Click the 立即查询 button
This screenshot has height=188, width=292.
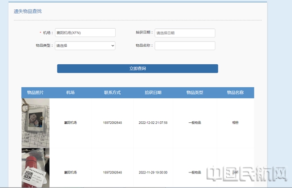(137, 69)
